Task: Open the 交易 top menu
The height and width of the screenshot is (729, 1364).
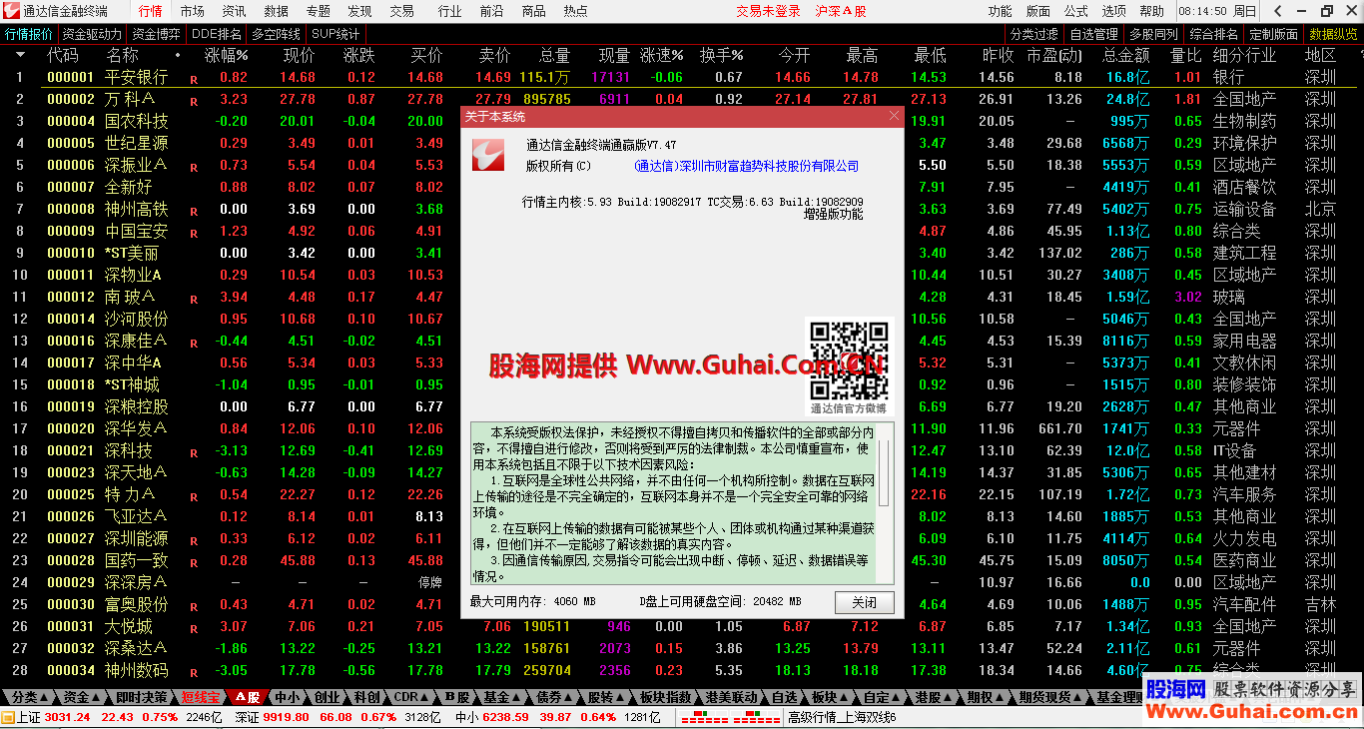Action: tap(401, 12)
